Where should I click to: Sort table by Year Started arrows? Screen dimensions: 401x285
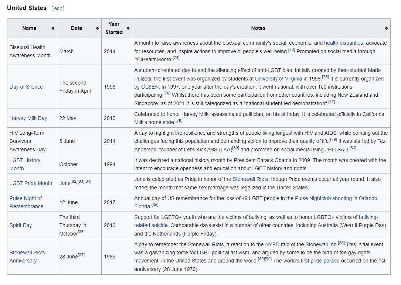click(x=128, y=28)
